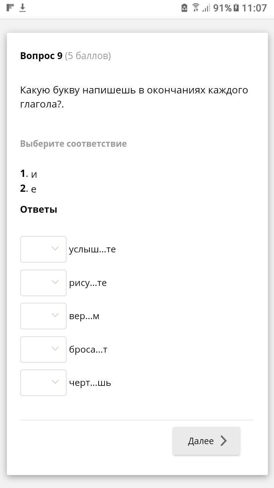Tap the battery saver icon
Viewport: 274px width, 488px height.
tap(184, 8)
